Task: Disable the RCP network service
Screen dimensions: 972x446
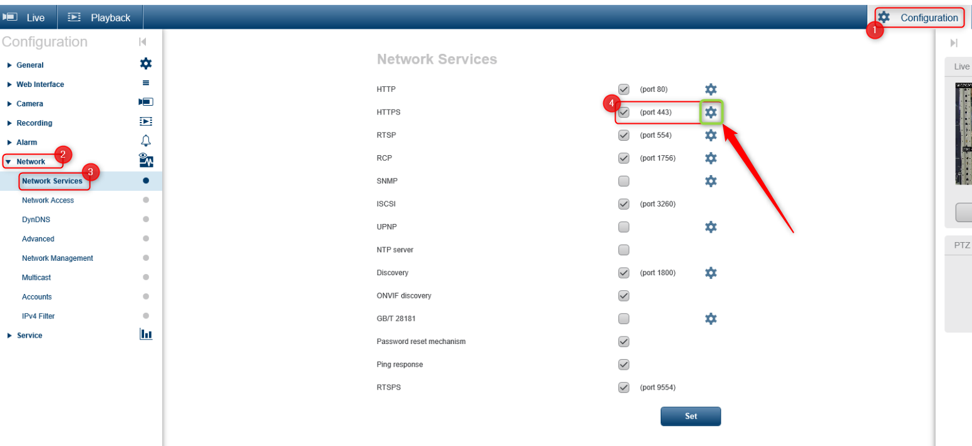Action: pos(623,158)
